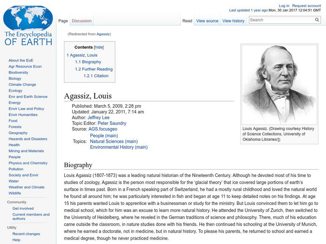Open Wildlife sidebar link
Image resolution: width=326 pixels, height=244 pixels.
[15, 193]
